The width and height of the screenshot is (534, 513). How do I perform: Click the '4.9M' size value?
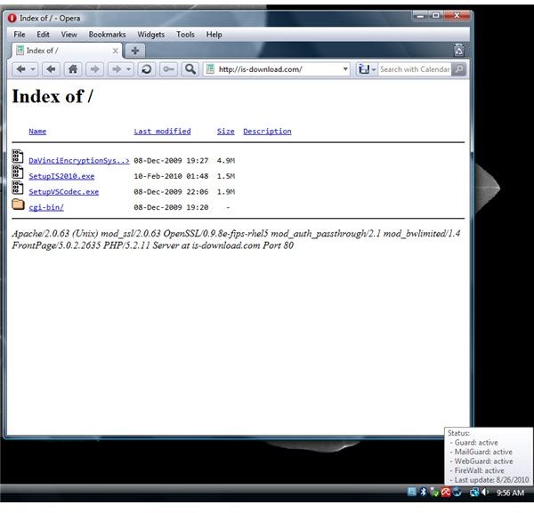pos(226,161)
